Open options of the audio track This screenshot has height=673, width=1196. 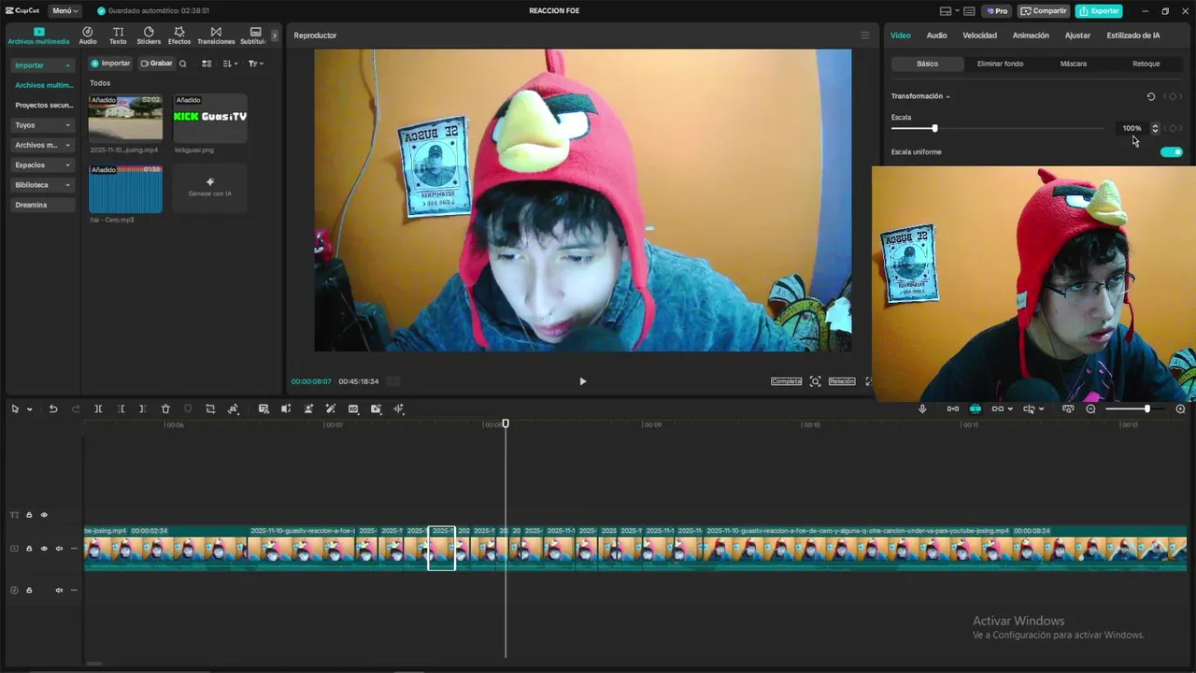click(74, 590)
